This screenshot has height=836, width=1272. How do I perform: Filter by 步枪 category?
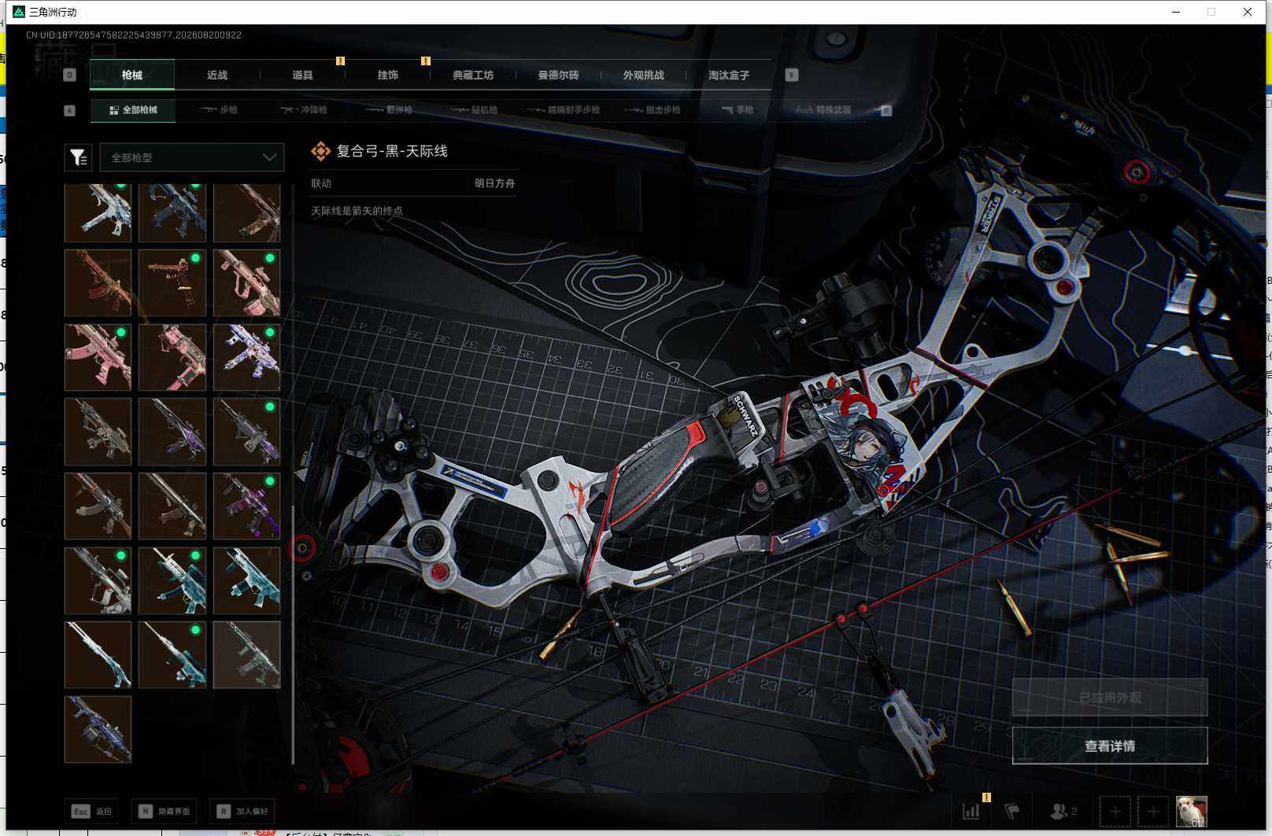coord(219,110)
